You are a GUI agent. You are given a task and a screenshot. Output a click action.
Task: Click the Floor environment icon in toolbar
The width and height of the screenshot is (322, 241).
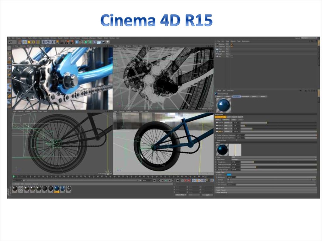(99, 42)
